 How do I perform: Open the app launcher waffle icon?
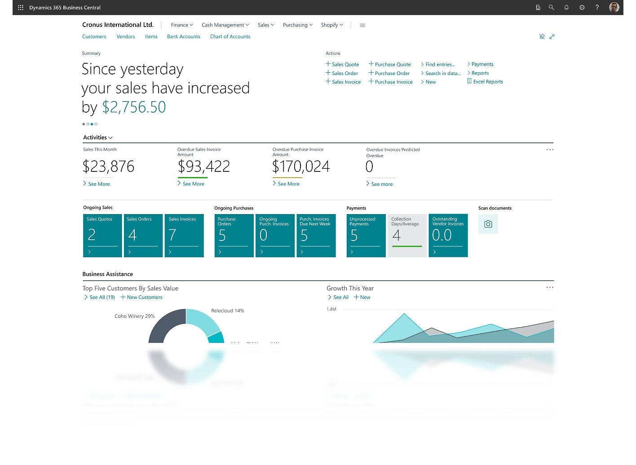tap(21, 8)
